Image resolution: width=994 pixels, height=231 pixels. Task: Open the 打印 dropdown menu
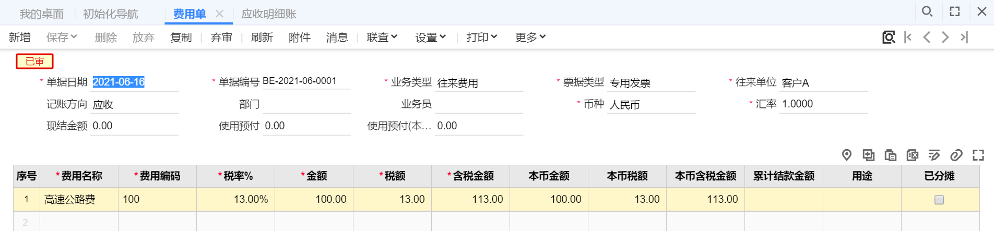point(482,37)
